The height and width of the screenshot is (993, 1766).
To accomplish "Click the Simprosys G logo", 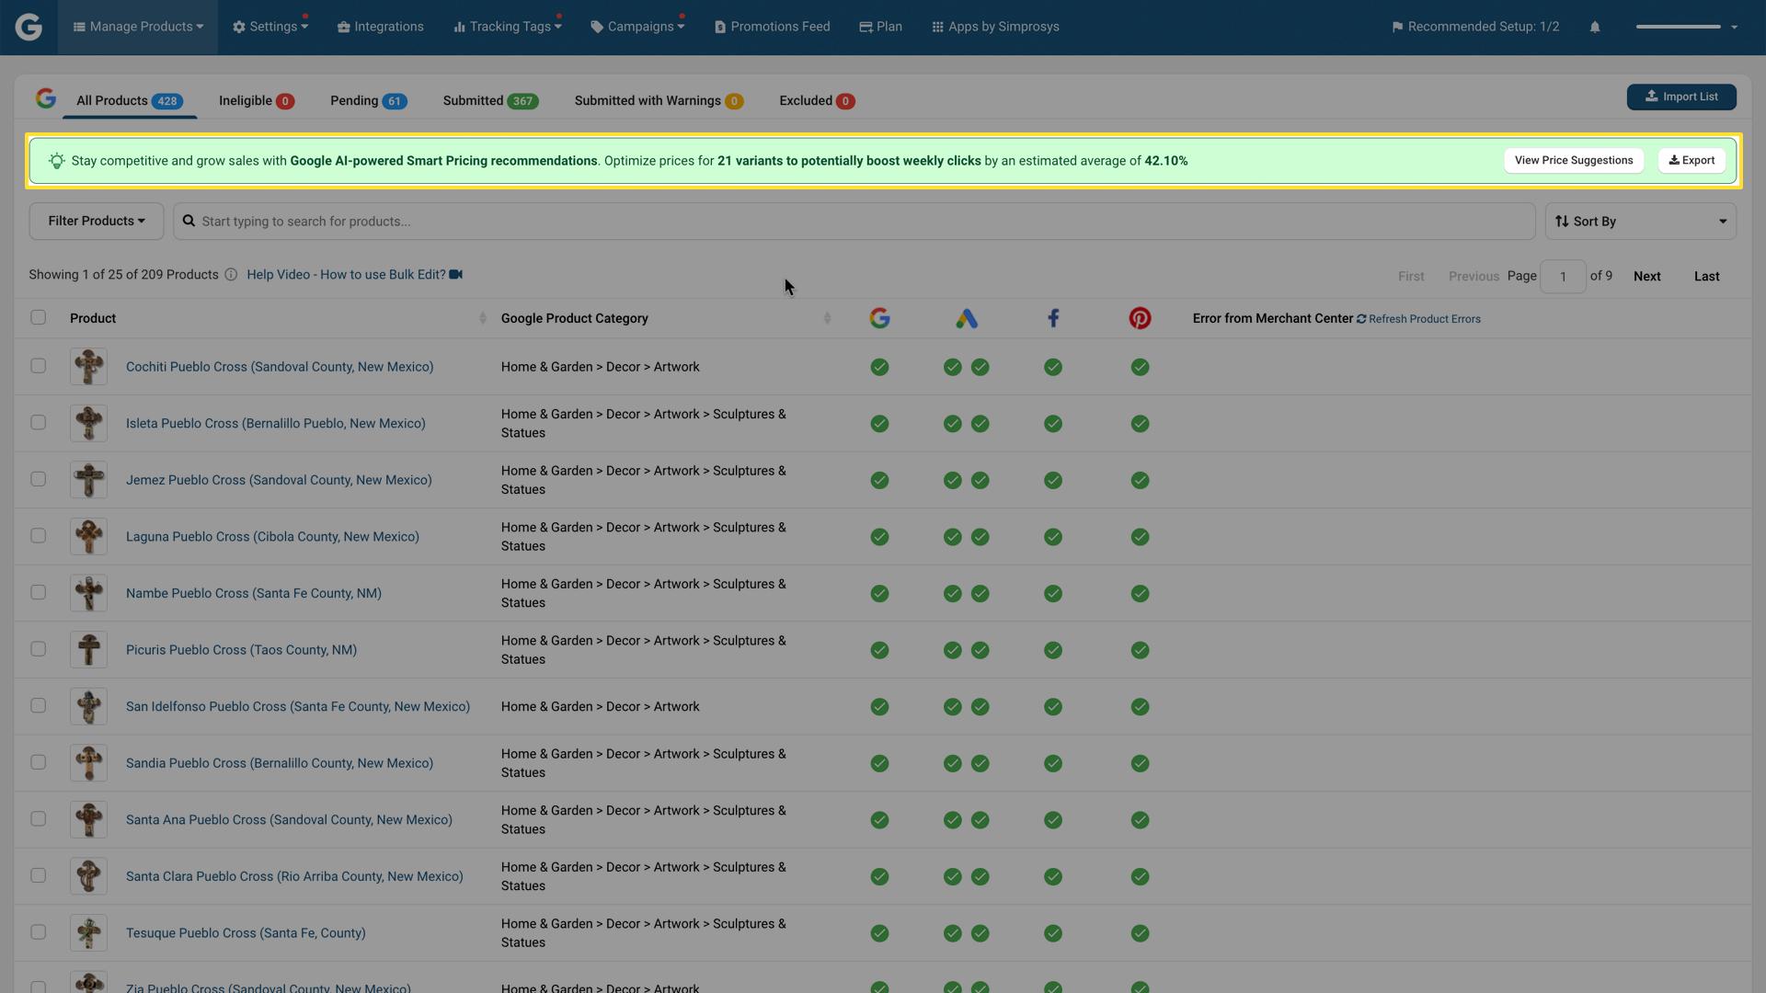I will pyautogui.click(x=29, y=27).
